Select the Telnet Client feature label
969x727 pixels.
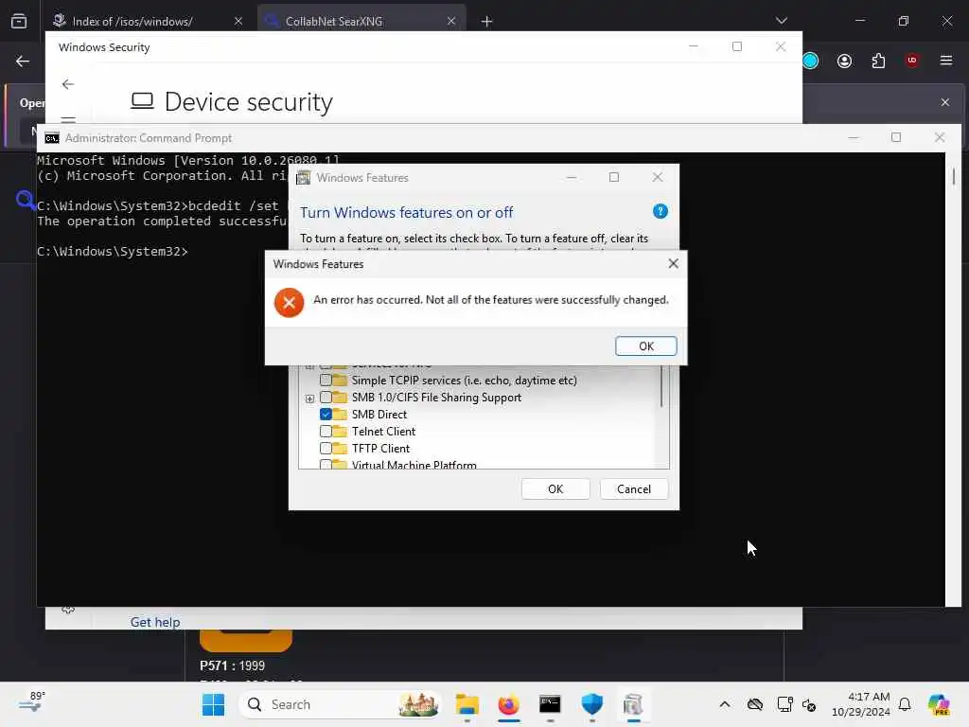tap(383, 432)
